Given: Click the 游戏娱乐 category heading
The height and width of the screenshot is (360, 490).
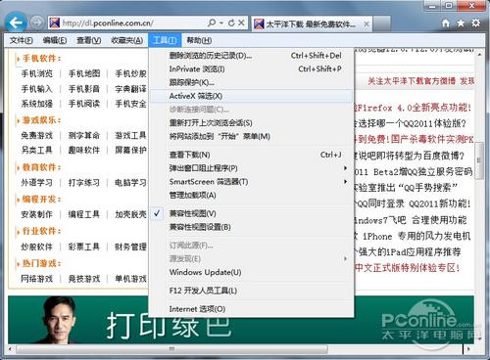Looking at the screenshot, I should coord(41,120).
